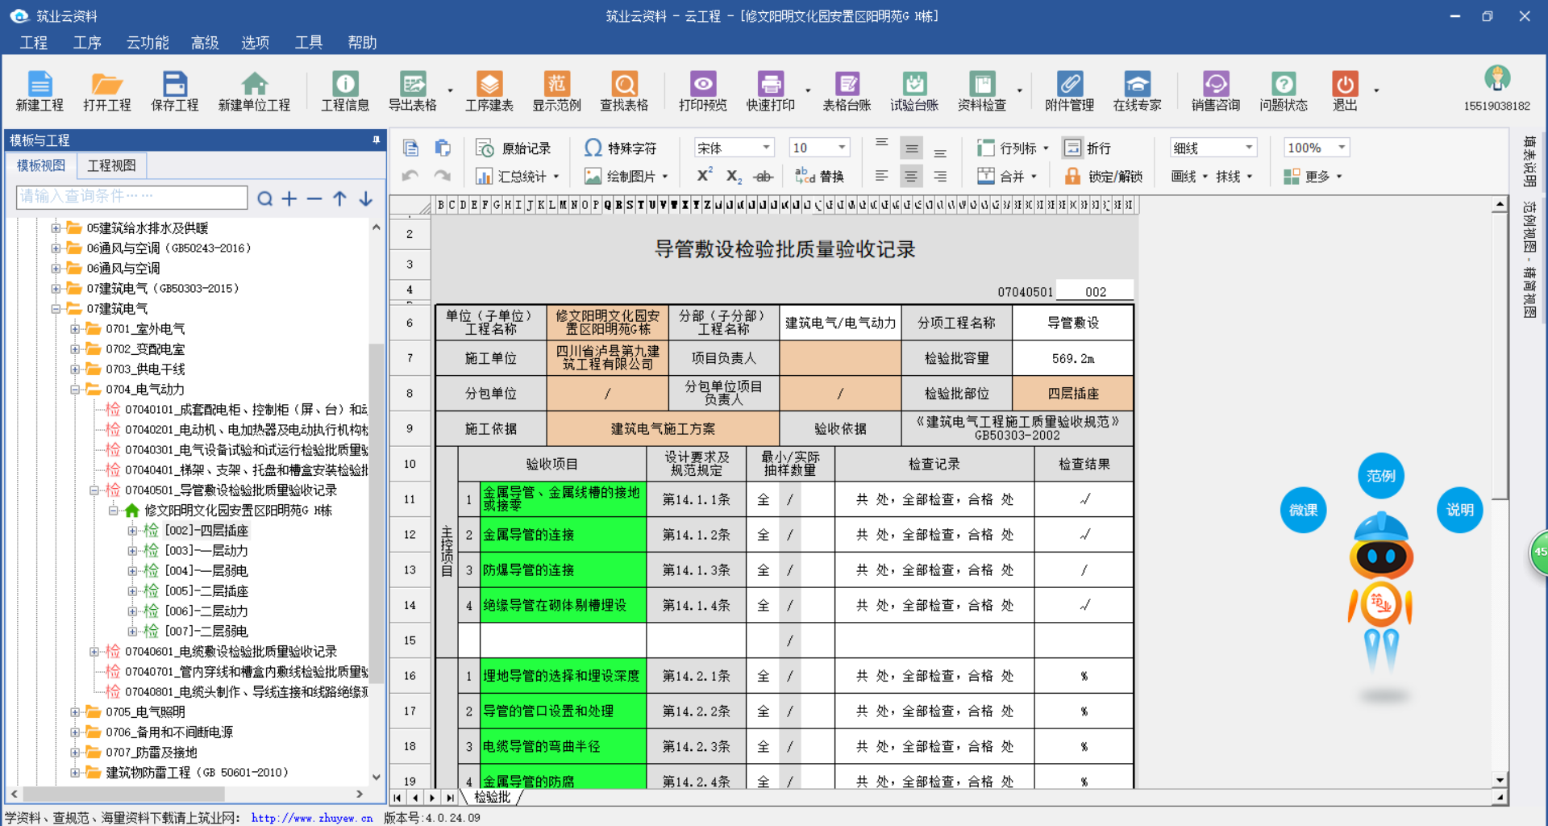Click the 附件管理 attachment icon

click(1069, 90)
